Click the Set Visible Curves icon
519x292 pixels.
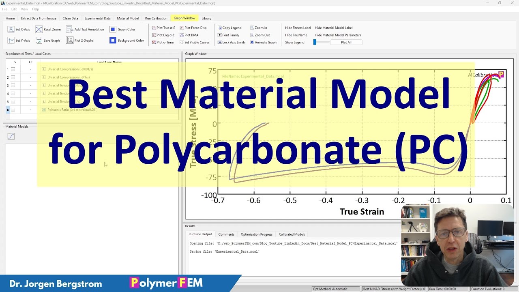[x=182, y=42]
